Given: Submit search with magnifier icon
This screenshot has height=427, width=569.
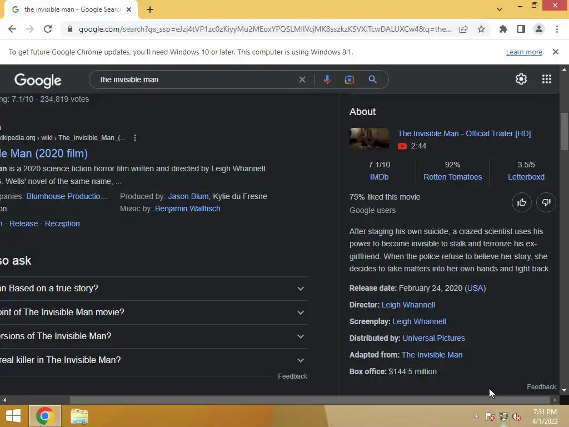Looking at the screenshot, I should [x=372, y=80].
